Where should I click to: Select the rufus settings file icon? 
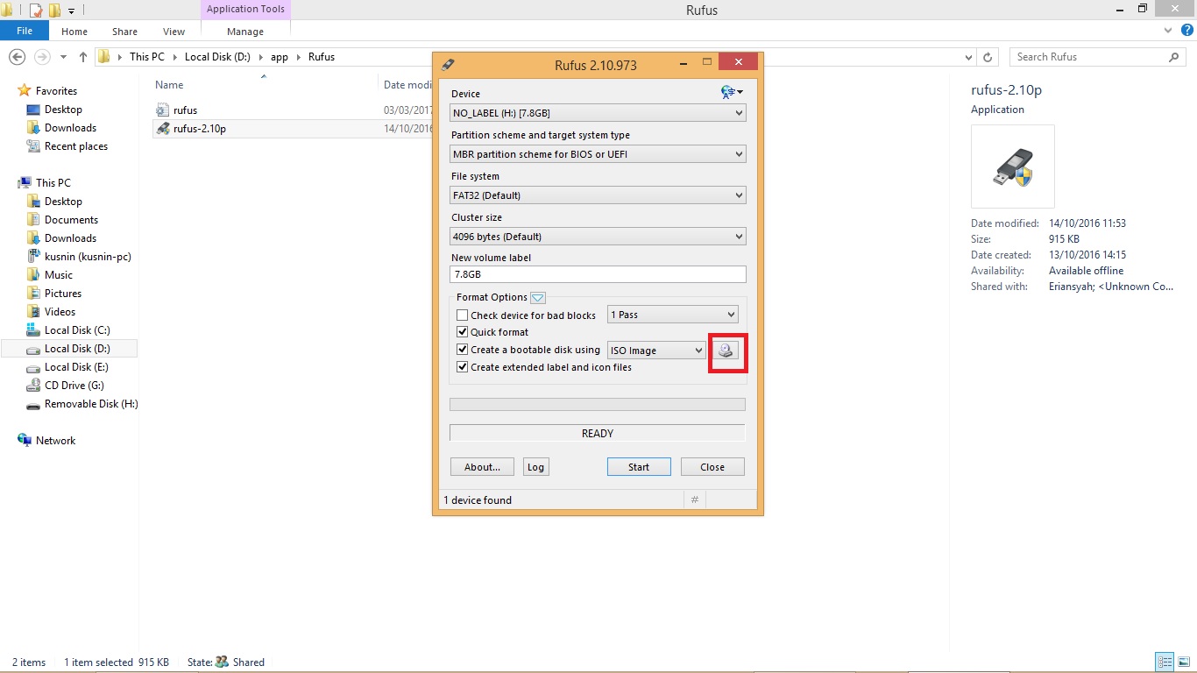click(163, 110)
